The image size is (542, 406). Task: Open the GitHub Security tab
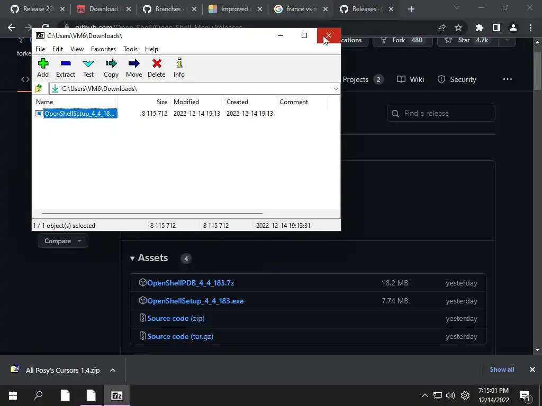(457, 79)
